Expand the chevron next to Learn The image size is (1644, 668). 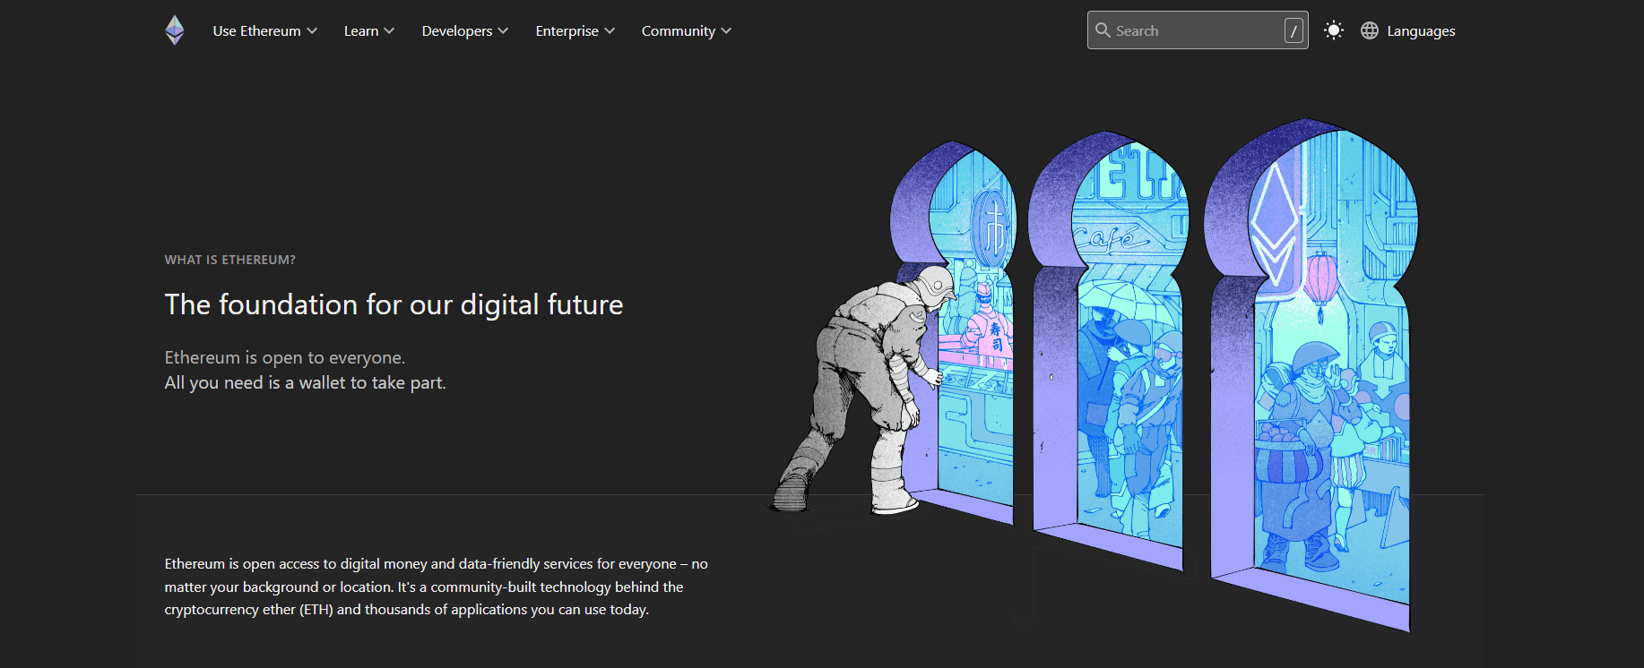(x=389, y=30)
